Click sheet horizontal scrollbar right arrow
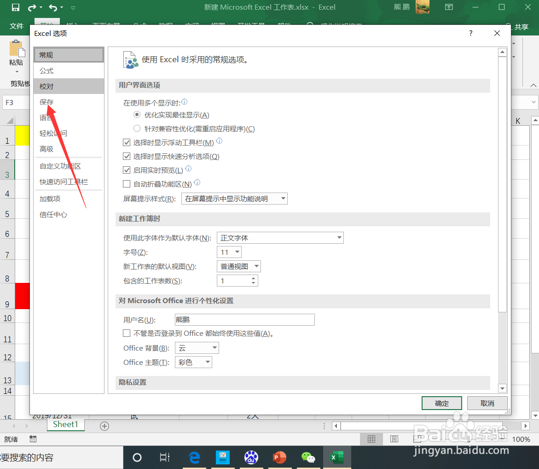The height and width of the screenshot is (469, 539). [525, 426]
